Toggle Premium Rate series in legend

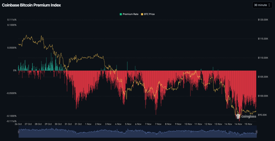coord(131,14)
